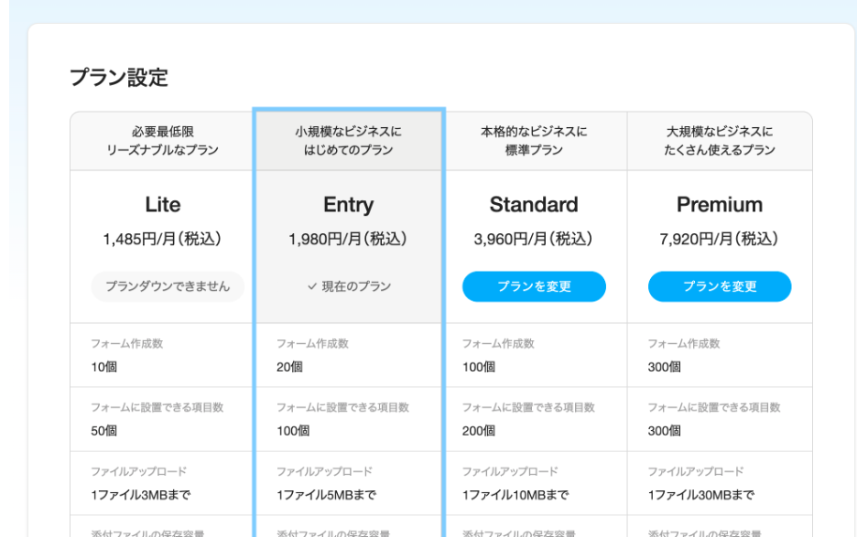Screen dimensions: 857x537
Task: Click the price 7,920円/月(税込)
Action: pyautogui.click(x=720, y=239)
